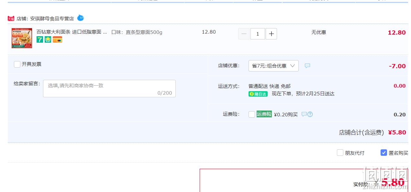Open the 百钻意大利面条 product title link
Image resolution: width=411 pixels, height=192 pixels.
[72, 32]
